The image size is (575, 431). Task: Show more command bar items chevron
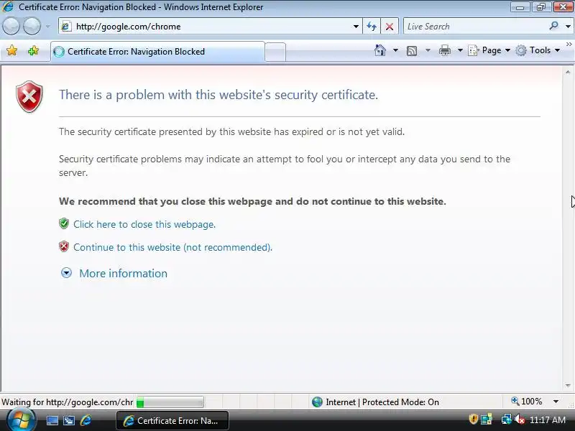tap(569, 44)
